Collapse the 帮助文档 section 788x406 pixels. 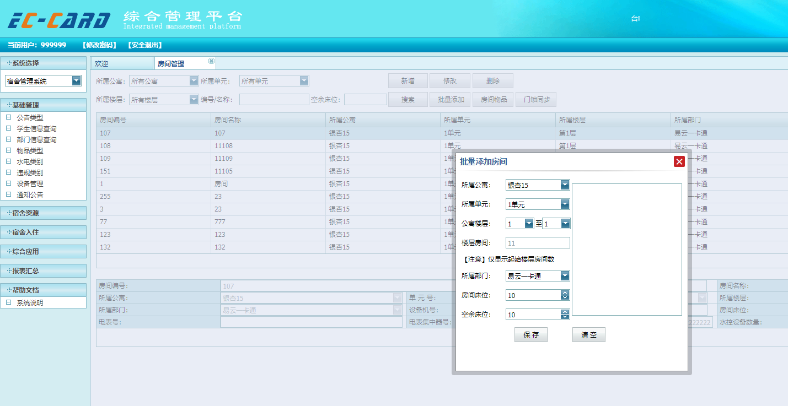(x=43, y=290)
